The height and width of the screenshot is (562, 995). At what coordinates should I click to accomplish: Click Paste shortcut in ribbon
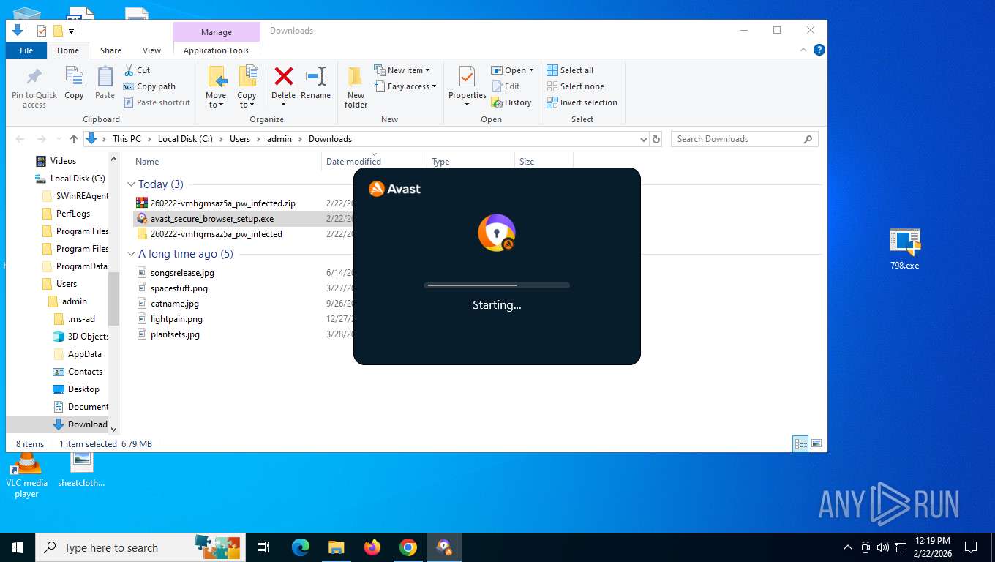[x=157, y=102]
